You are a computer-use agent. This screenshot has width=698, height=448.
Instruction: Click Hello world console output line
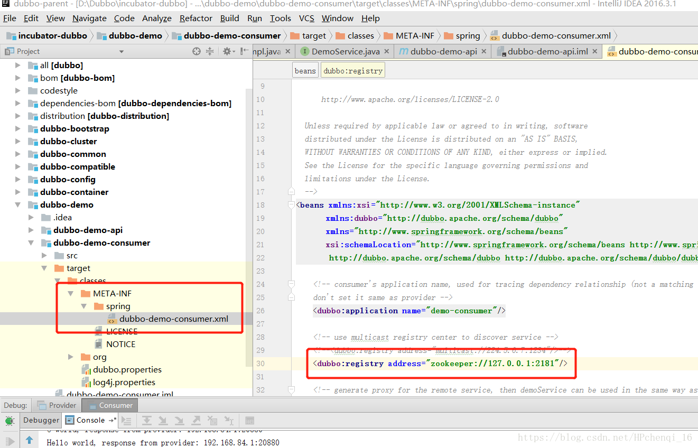click(x=163, y=443)
